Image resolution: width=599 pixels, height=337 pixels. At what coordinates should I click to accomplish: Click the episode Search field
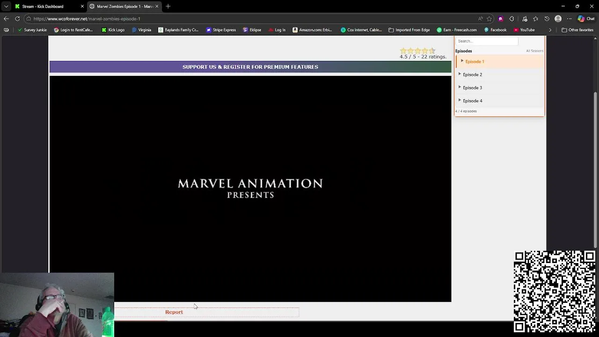(487, 41)
